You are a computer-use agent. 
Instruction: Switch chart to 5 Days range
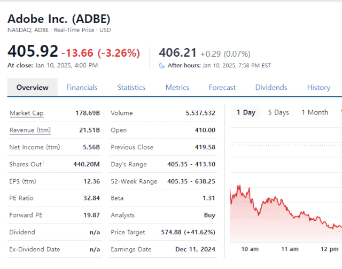(278, 112)
